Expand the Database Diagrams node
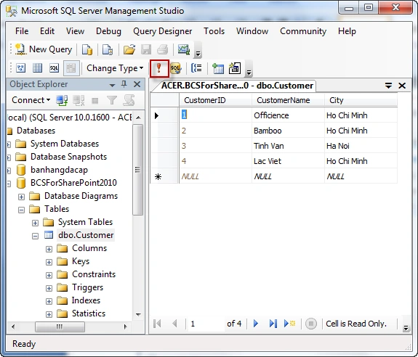This screenshot has height=357, width=418. click(21, 197)
